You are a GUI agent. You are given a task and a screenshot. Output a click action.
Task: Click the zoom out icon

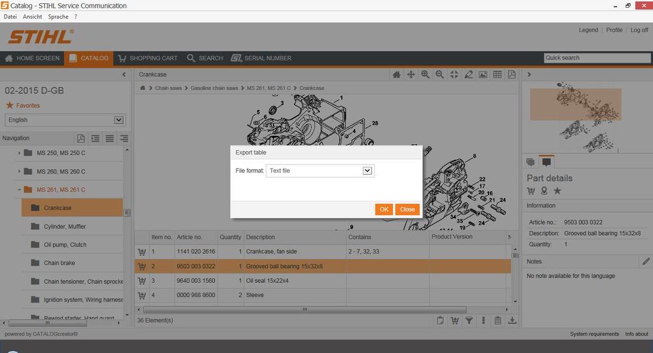coord(439,75)
